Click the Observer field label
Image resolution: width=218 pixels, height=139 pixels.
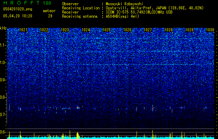click(x=70, y=4)
